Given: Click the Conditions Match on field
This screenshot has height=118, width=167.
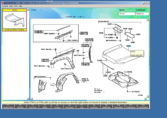Looking at the screenshot, I should click(x=142, y=14).
